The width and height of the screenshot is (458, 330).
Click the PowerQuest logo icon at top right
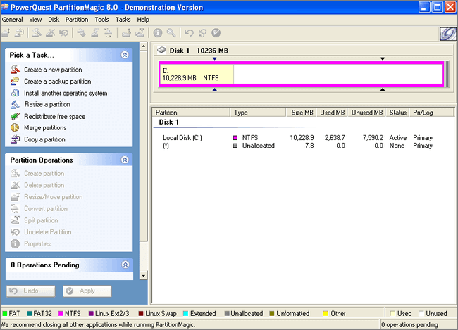445,34
